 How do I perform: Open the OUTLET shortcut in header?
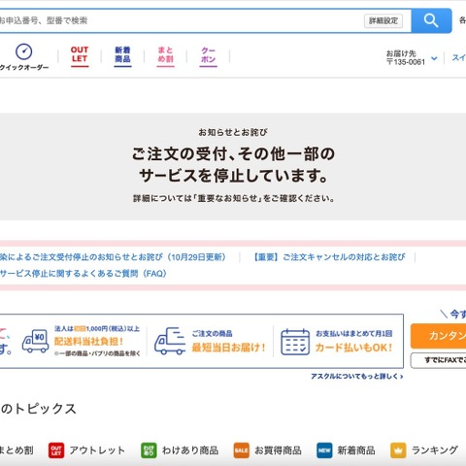pyautogui.click(x=80, y=55)
